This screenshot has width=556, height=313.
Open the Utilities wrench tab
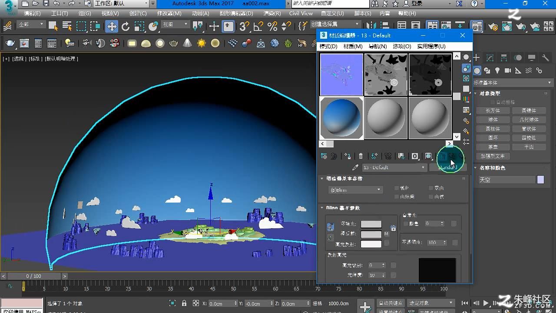coord(546,58)
